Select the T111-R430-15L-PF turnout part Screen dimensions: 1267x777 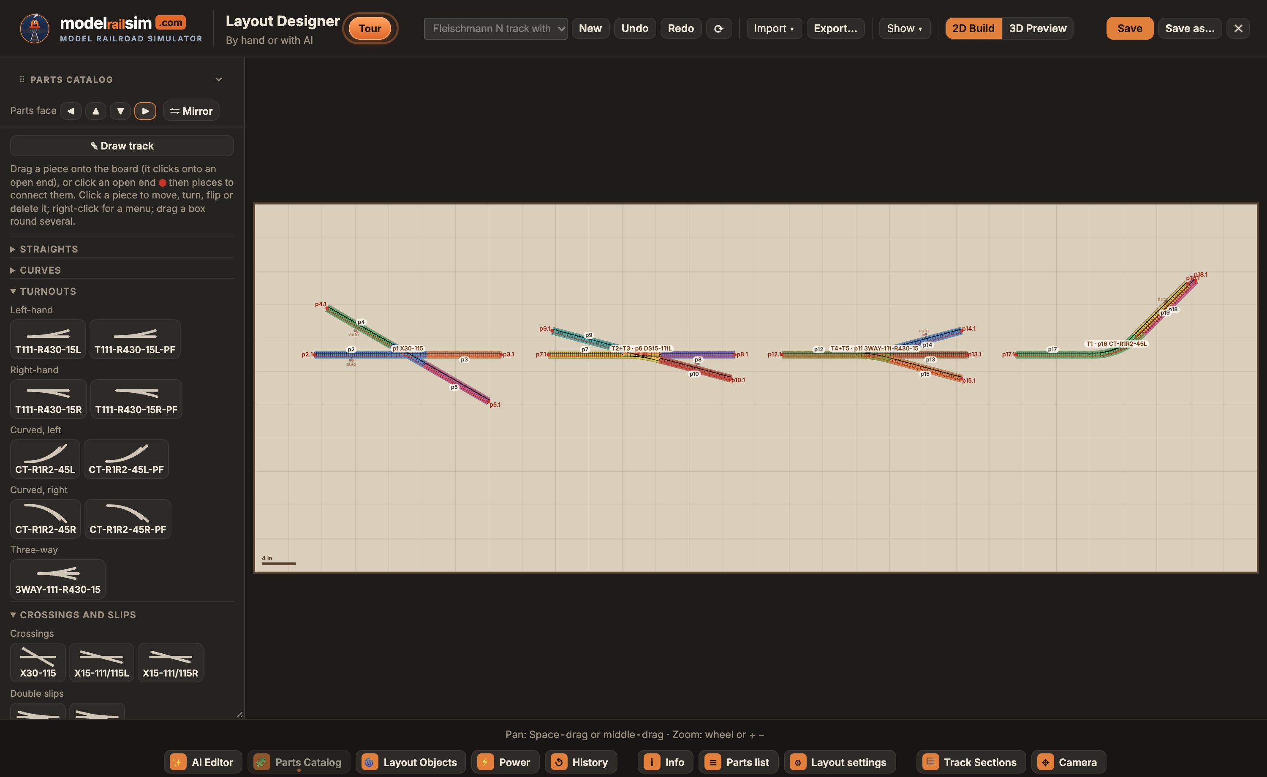click(135, 339)
